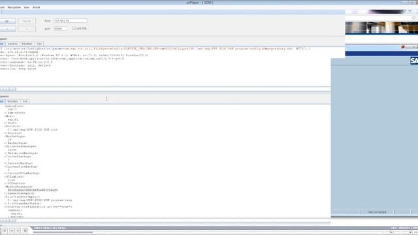Viewport: 418px width, 235px height.
Task: Click the fast-forward icon in the player controls
Action: point(18,230)
